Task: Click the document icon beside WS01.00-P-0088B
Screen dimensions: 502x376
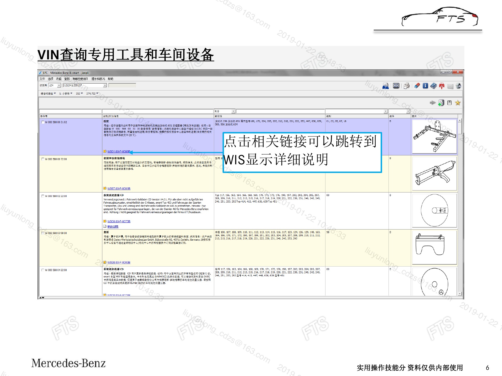Action: click(105, 151)
